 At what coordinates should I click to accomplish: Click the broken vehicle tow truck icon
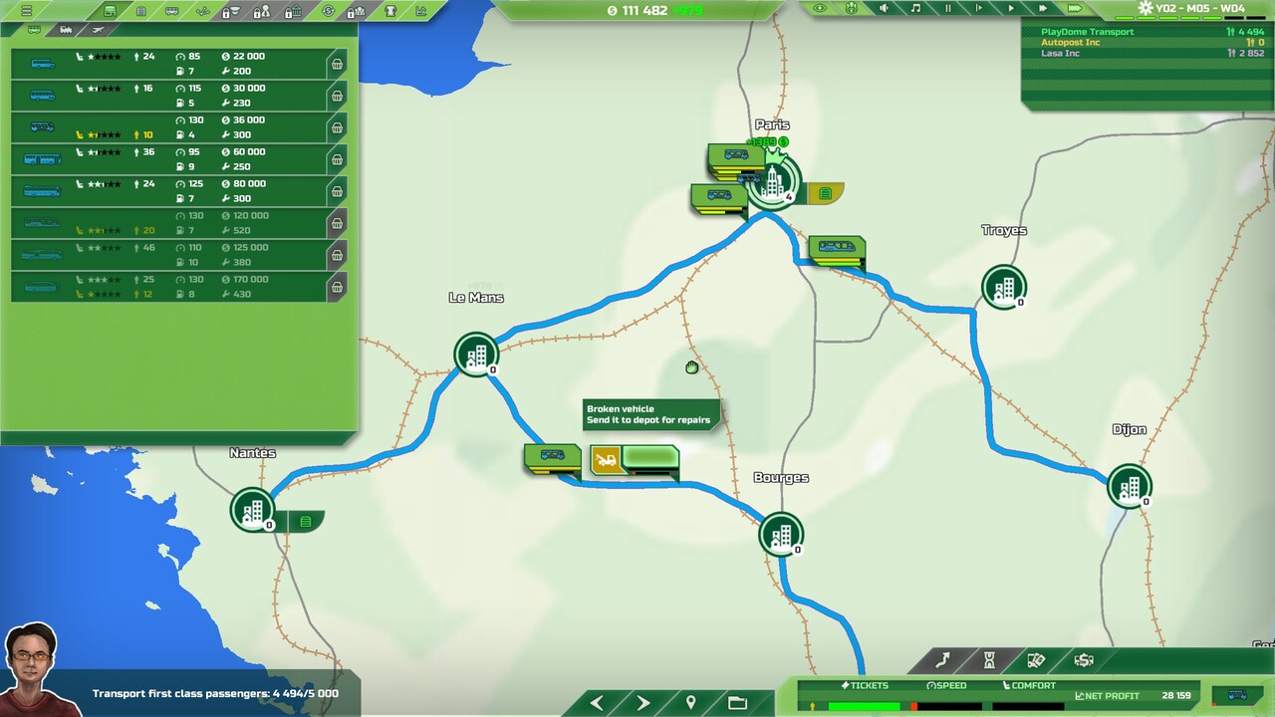(606, 459)
